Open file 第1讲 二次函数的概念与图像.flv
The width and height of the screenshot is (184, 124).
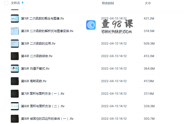[x=42, y=19]
